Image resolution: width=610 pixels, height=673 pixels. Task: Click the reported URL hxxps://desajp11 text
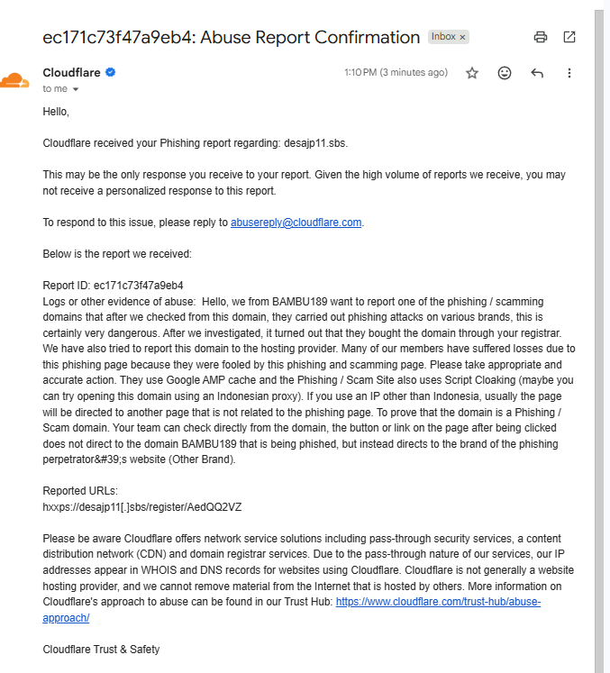point(142,507)
